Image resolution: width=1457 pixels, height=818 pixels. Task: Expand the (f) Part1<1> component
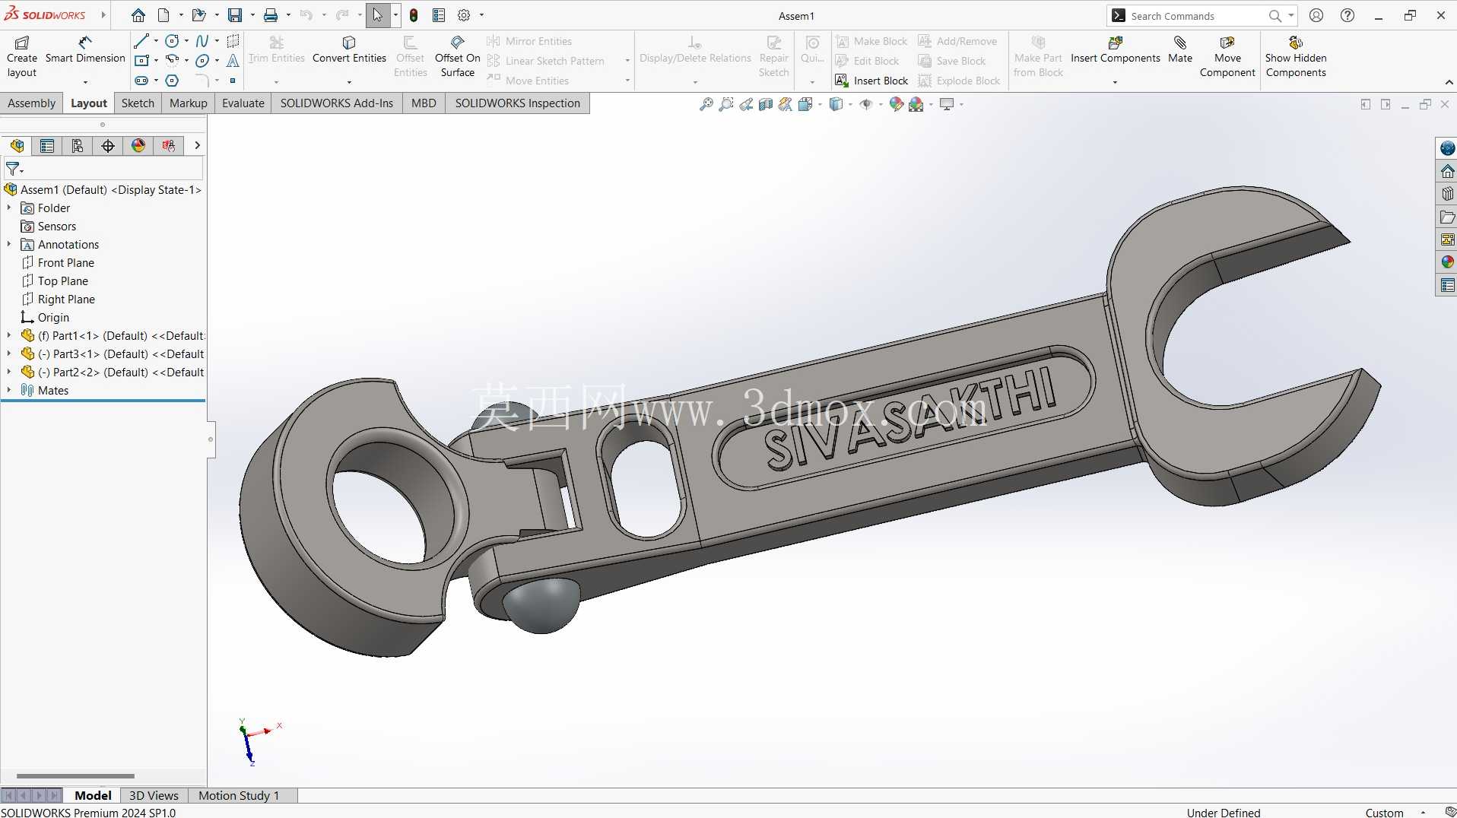point(9,335)
